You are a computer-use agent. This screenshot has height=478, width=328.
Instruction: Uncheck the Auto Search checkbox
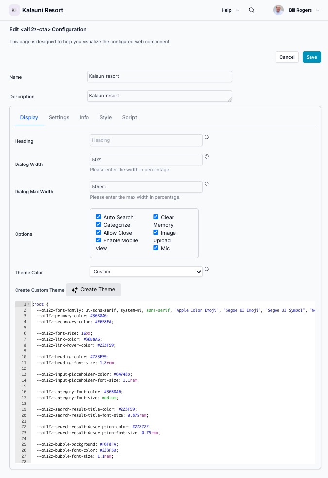pos(99,217)
